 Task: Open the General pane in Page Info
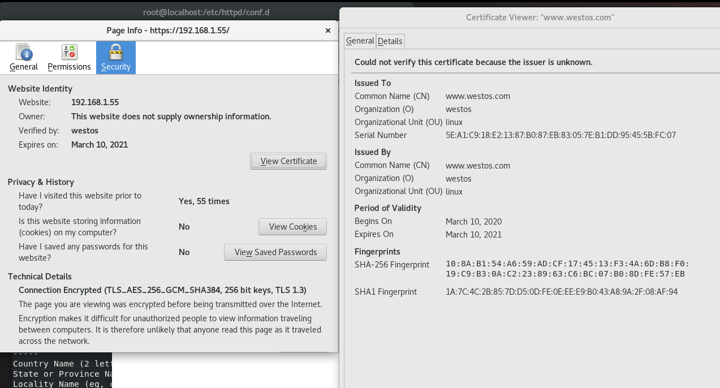[24, 58]
